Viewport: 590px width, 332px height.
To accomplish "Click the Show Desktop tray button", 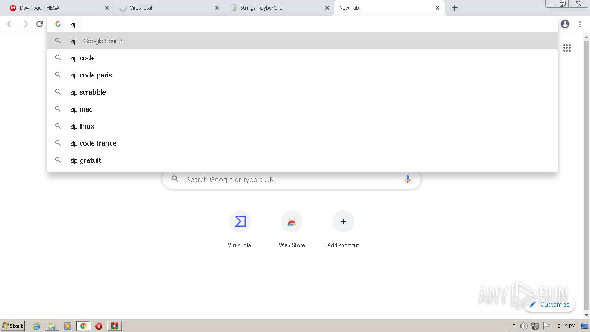I will pyautogui.click(x=585, y=326).
